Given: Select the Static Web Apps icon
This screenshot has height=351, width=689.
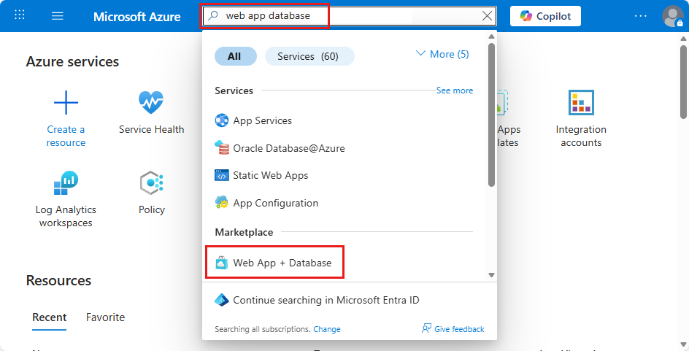Looking at the screenshot, I should [222, 175].
